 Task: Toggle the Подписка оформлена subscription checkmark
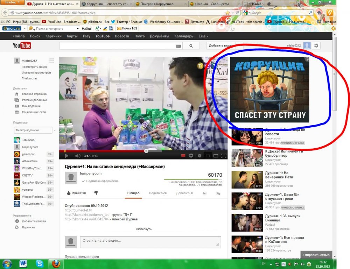(83, 181)
